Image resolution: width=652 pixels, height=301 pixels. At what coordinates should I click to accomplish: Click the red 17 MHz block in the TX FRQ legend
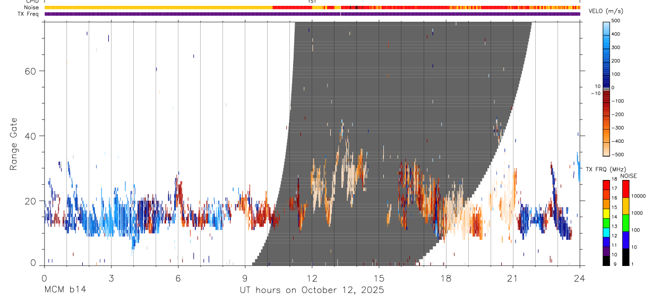point(606,185)
